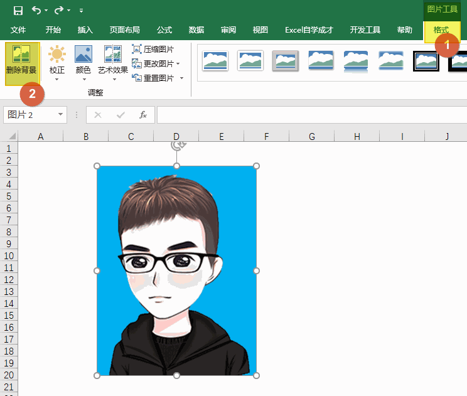Click Compress Pictures (压缩图片)
This screenshot has width=467, height=396.
point(154,49)
